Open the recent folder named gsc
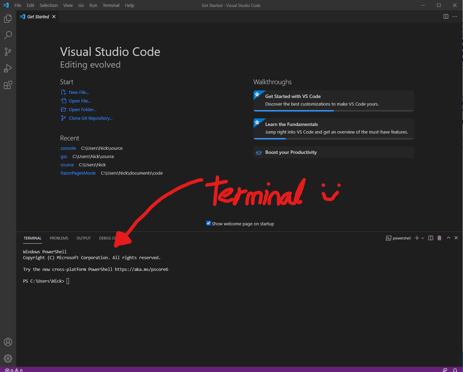 64,157
